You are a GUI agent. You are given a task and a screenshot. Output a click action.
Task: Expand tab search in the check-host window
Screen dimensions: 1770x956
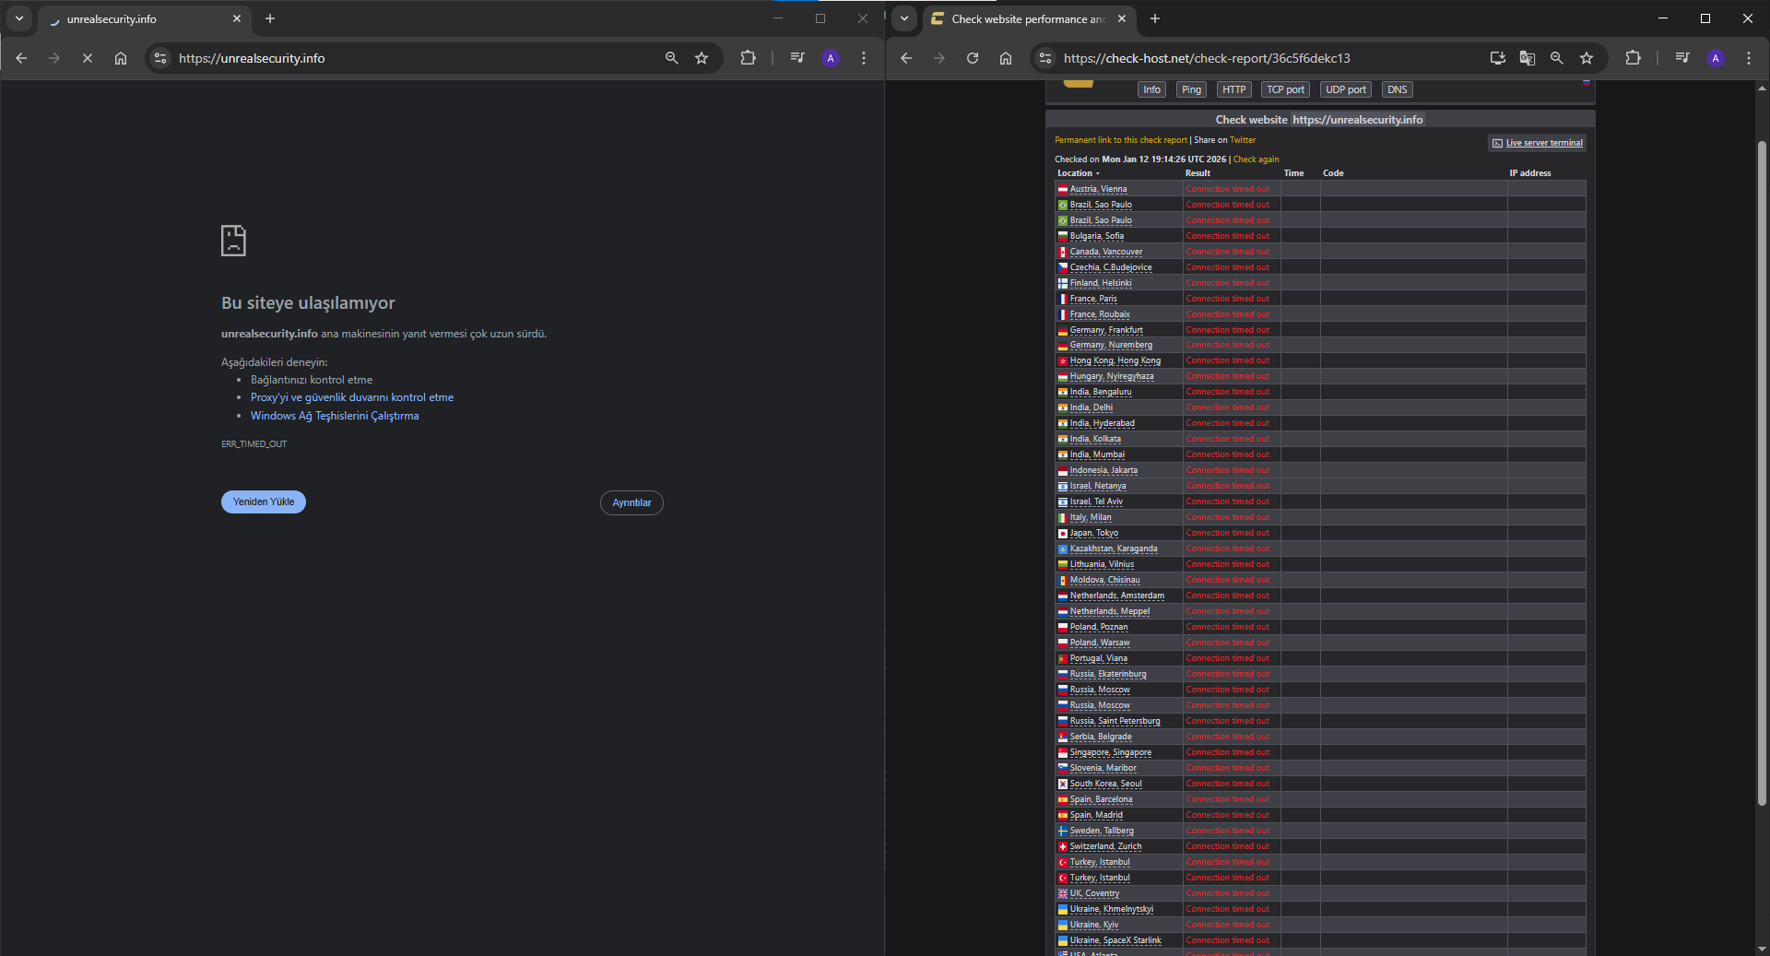coord(904,18)
